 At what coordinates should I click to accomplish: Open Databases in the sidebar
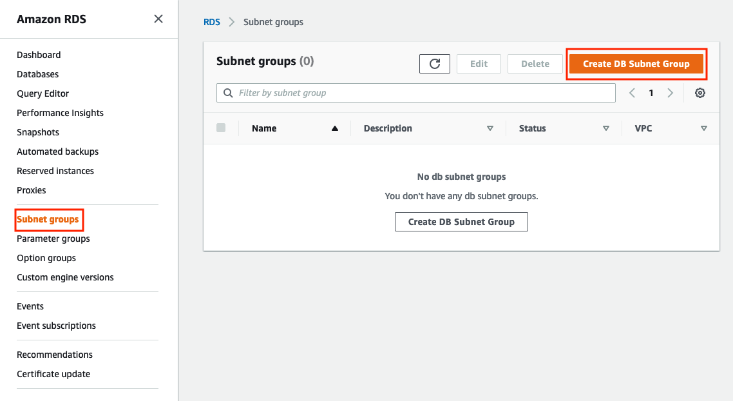pyautogui.click(x=38, y=74)
